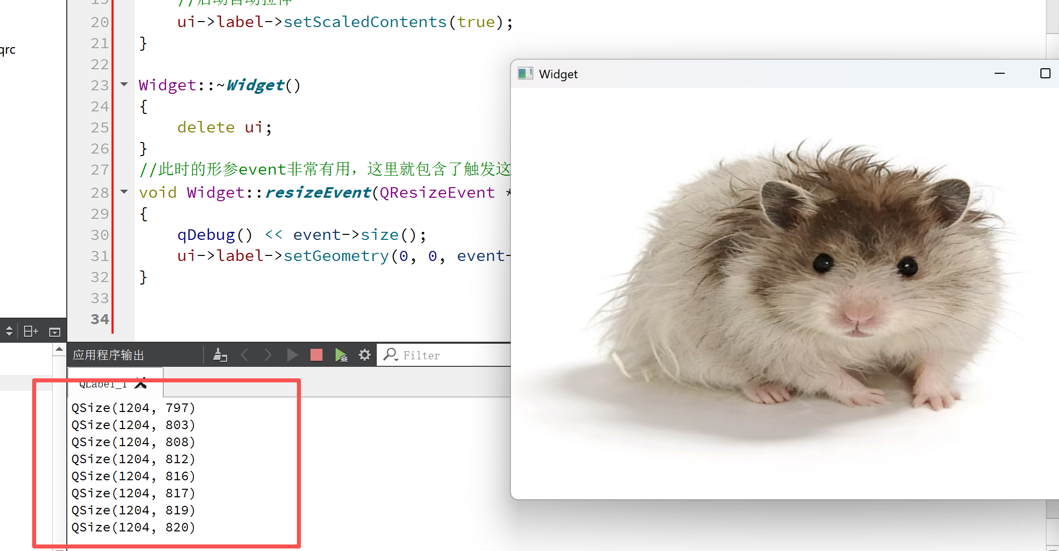Collapse the ~Widget destructor fold arrow

click(x=124, y=84)
